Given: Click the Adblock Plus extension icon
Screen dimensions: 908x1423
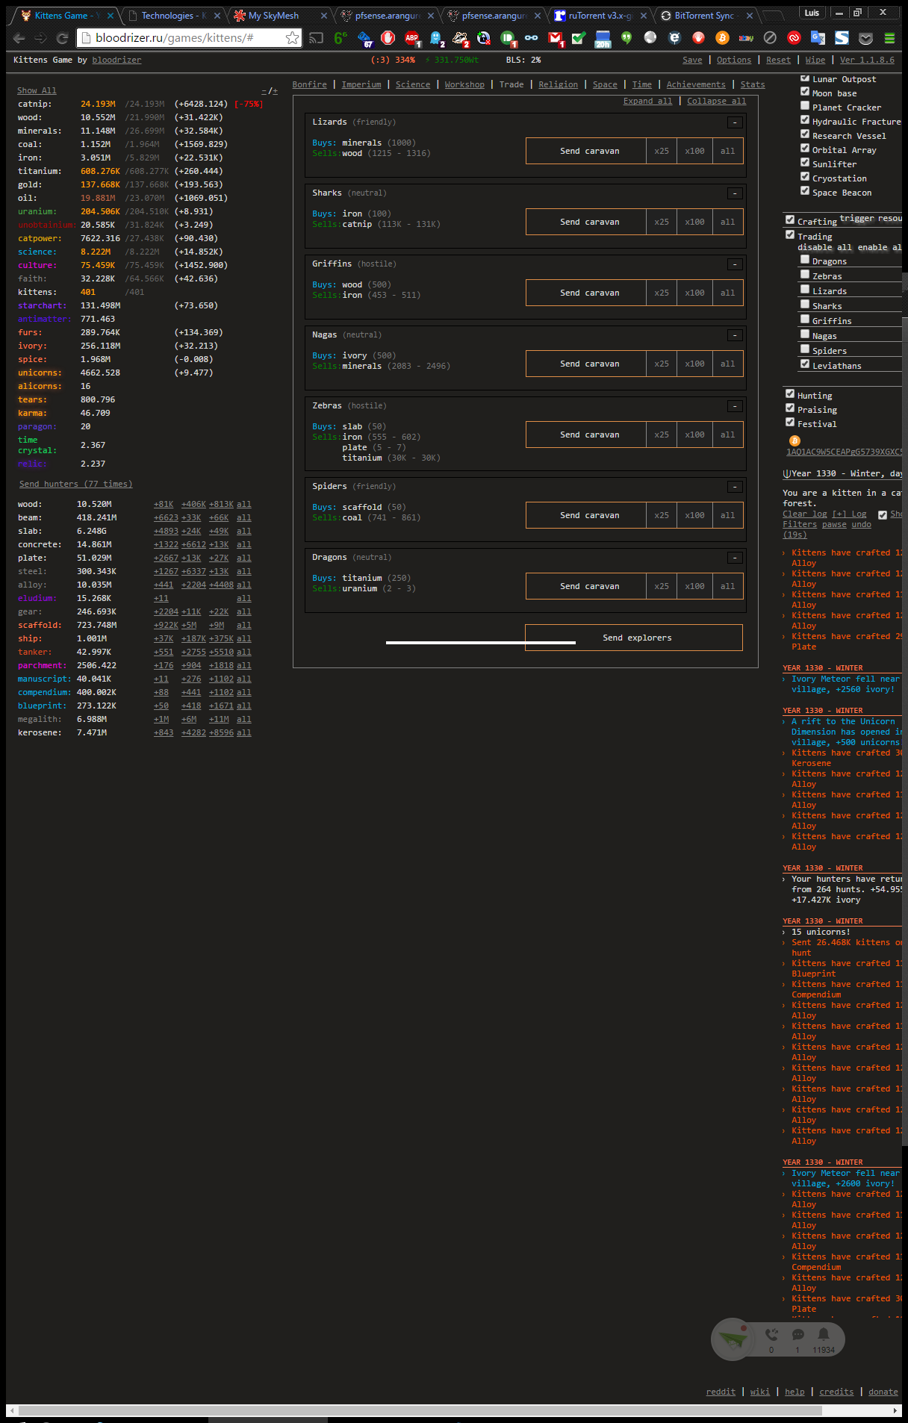Looking at the screenshot, I should point(411,38).
